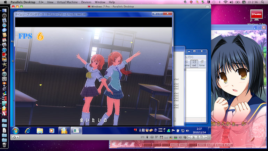Click the Bluetooth icon in menu bar
Image resolution: width=268 pixels, height=151 pixels.
pos(220,2)
